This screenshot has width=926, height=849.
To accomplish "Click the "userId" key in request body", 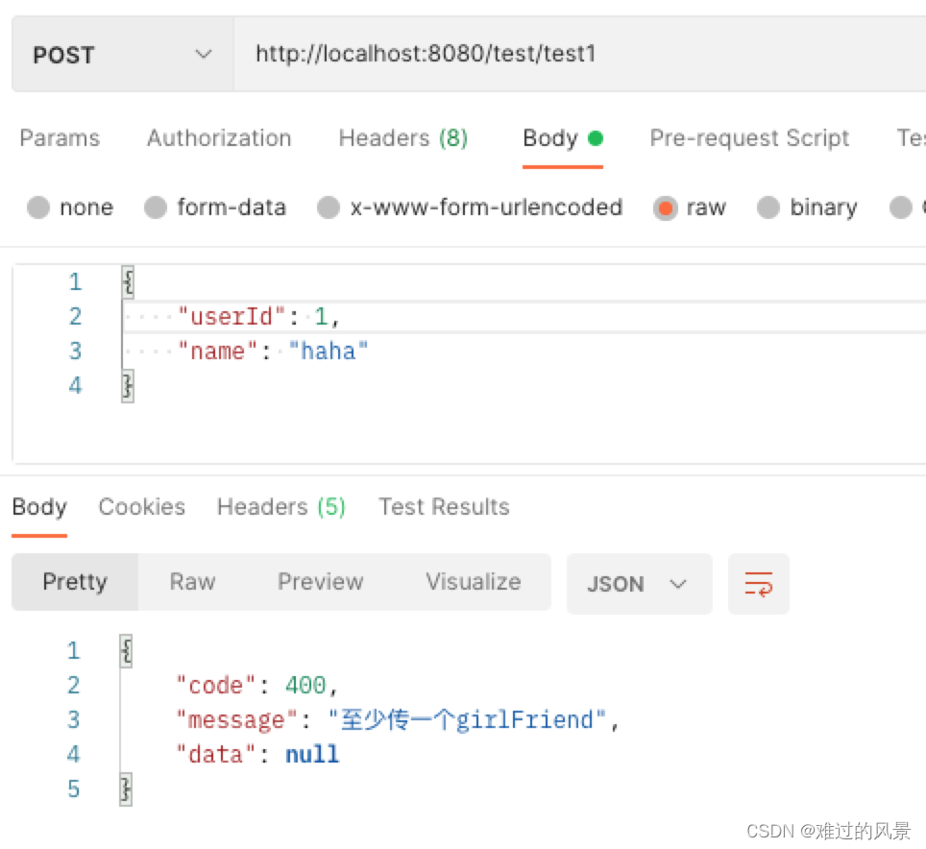I will pyautogui.click(x=231, y=317).
